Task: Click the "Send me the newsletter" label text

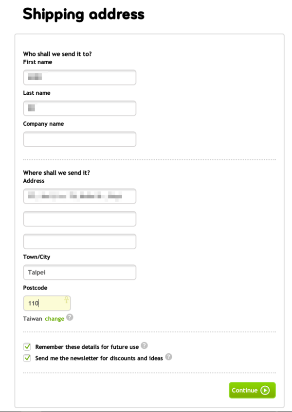Action: tap(99, 358)
